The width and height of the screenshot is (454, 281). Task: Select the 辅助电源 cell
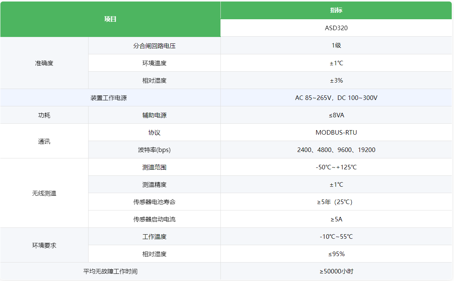click(154, 115)
